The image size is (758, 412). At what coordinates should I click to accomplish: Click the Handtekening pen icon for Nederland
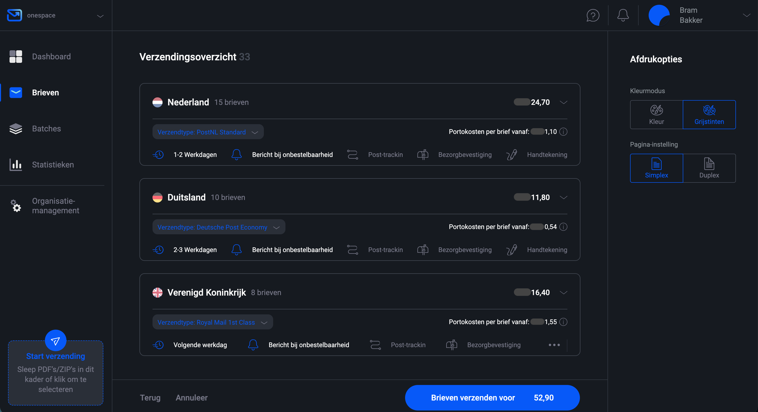point(512,154)
